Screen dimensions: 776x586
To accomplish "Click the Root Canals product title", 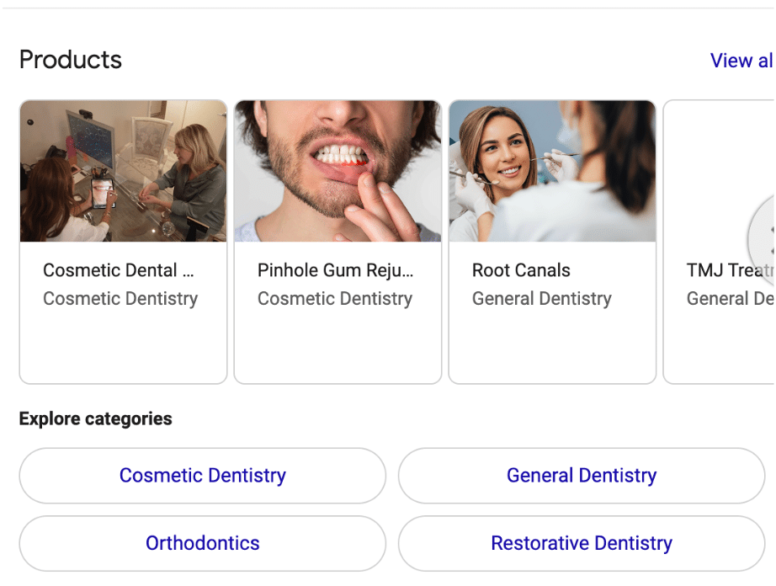I will click(x=521, y=270).
